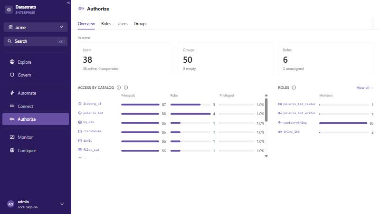The width and height of the screenshot is (380, 214).
Task: Open the trino_irc role link
Action: (291, 132)
